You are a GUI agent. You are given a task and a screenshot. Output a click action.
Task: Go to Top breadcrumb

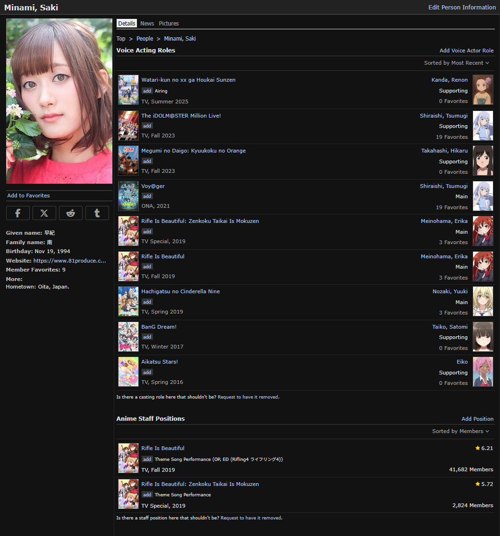pos(121,39)
